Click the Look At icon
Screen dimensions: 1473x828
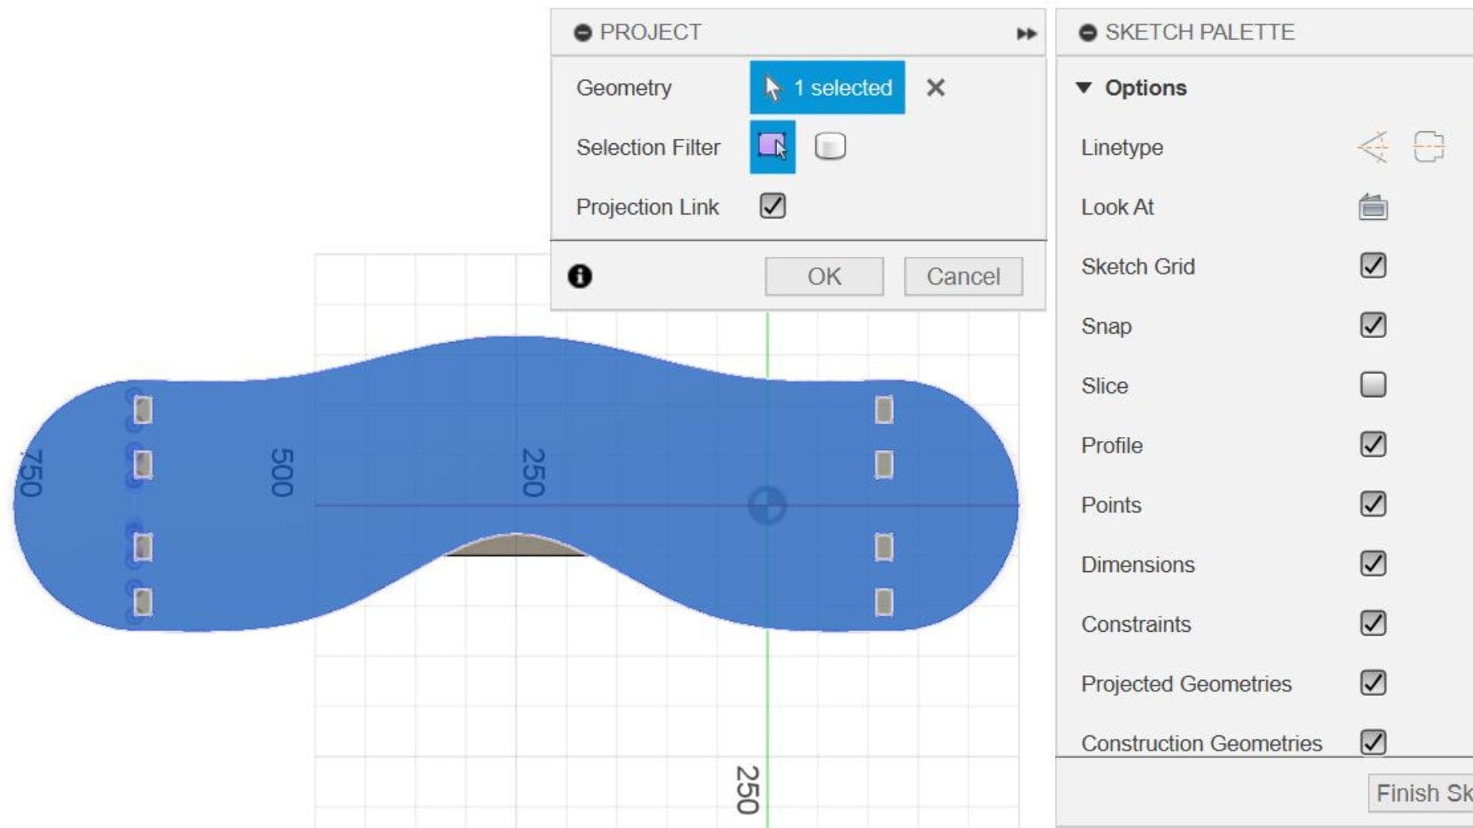1373,207
